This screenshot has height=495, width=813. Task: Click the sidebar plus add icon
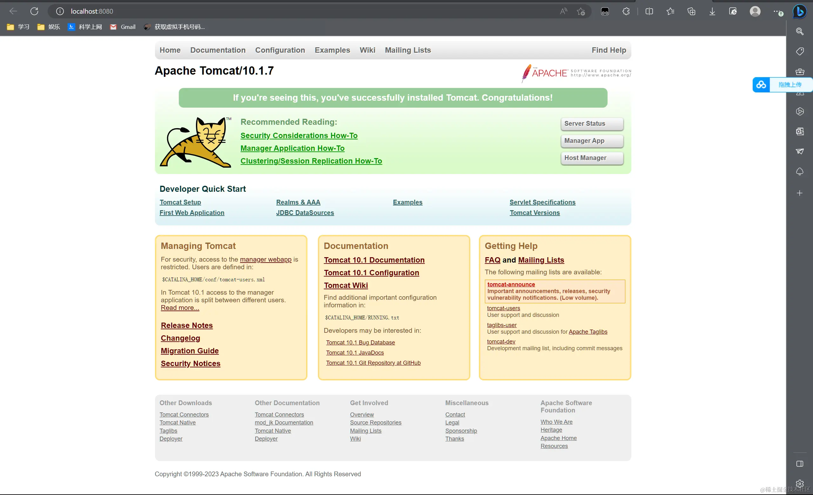point(799,193)
